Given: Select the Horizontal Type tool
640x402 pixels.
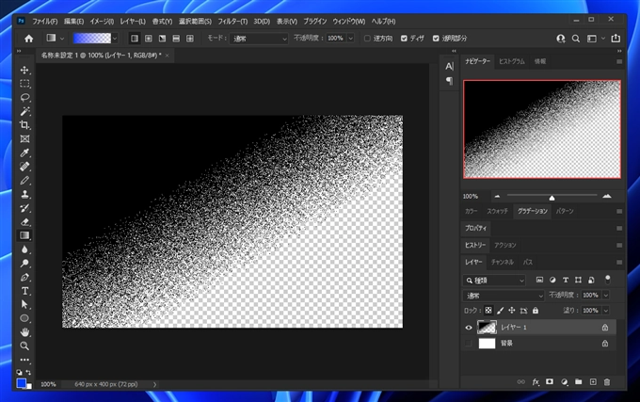Looking at the screenshot, I should click(x=25, y=291).
